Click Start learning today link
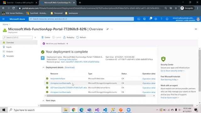 click(169, 79)
